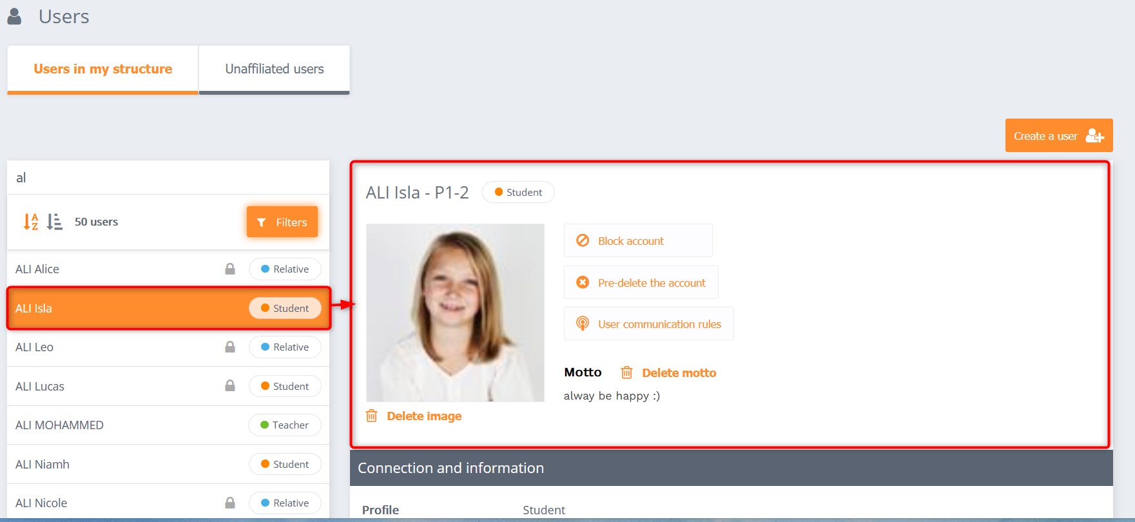This screenshot has height=522, width=1135.
Task: Click the Users header person icon
Action: click(14, 16)
